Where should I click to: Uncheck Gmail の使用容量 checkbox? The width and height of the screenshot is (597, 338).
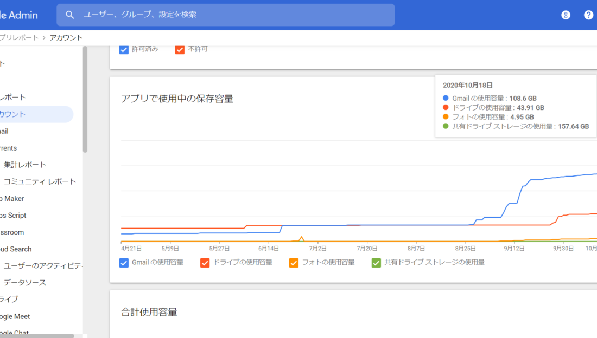(124, 263)
